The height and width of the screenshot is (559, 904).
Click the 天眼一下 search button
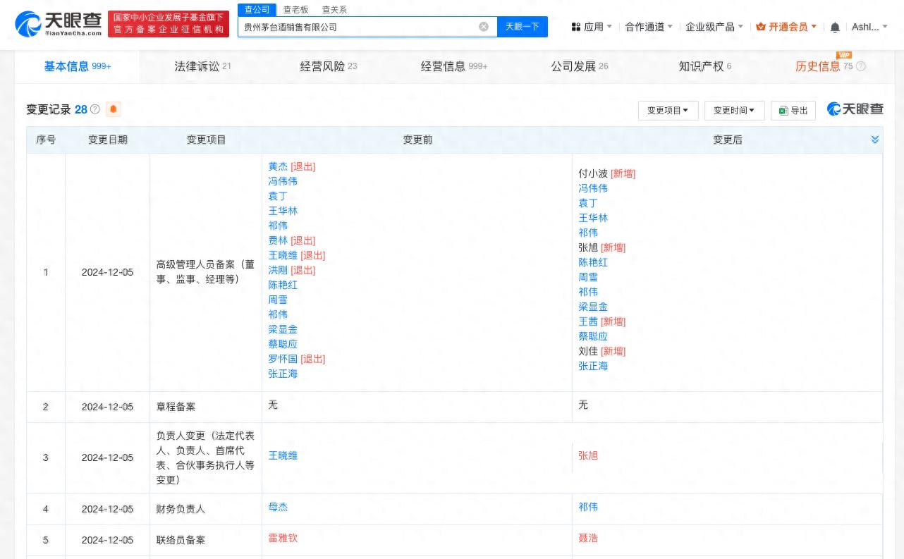pyautogui.click(x=523, y=27)
